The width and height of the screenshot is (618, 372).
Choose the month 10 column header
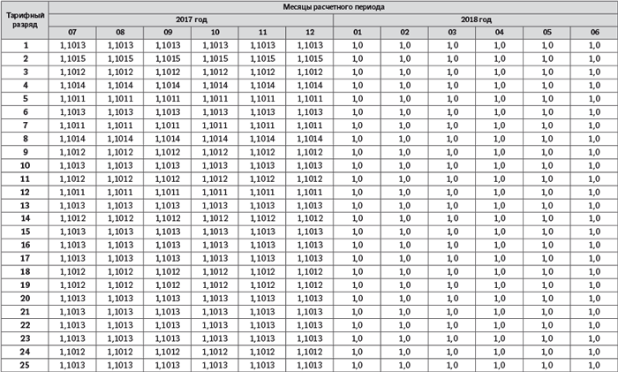215,32
